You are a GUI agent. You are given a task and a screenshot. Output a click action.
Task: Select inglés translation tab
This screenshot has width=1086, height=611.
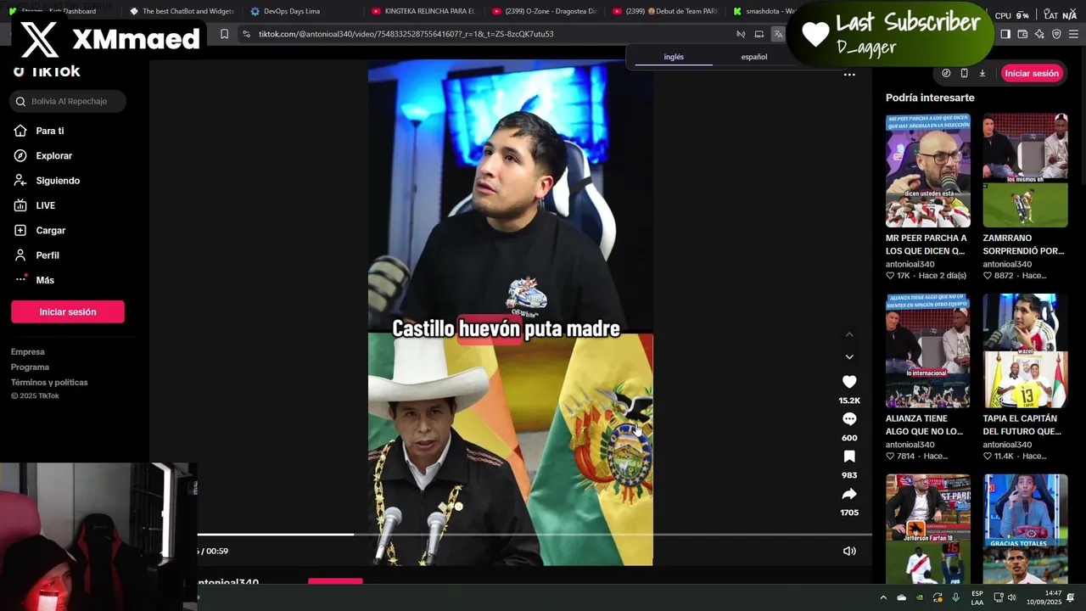674,57
